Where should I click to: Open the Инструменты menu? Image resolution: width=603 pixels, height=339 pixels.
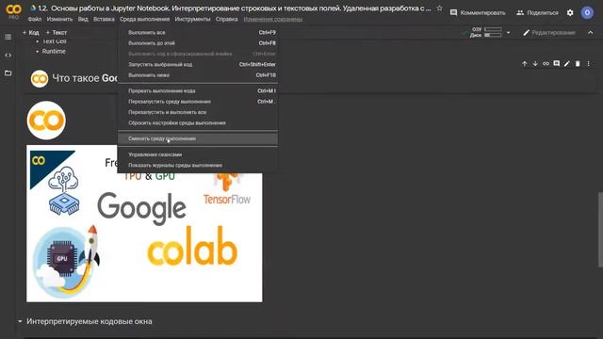pos(192,19)
